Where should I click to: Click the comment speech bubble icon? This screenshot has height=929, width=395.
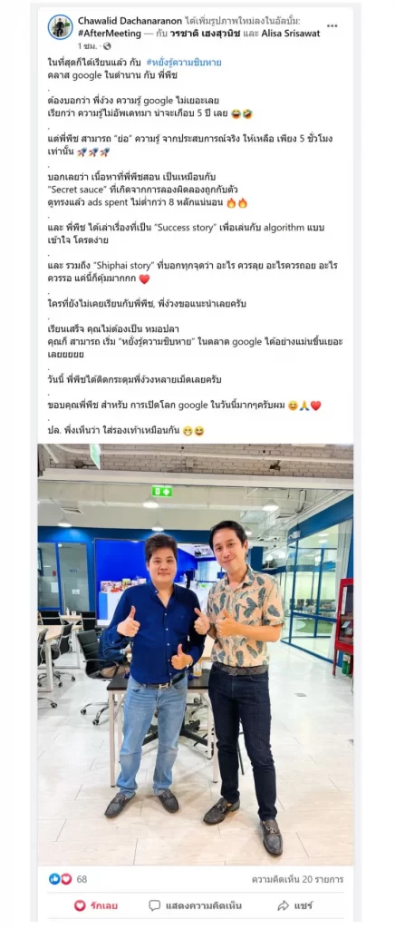(154, 905)
